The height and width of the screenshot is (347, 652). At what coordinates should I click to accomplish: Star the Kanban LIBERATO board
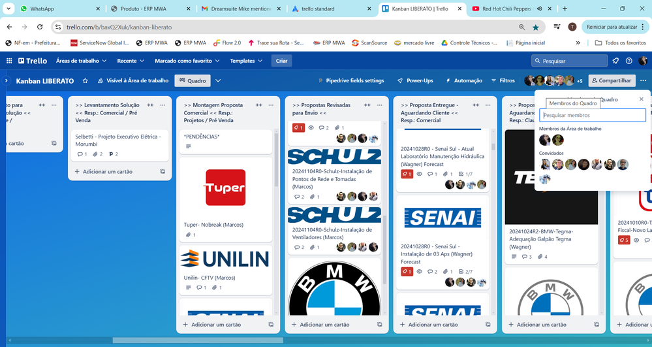pos(85,81)
